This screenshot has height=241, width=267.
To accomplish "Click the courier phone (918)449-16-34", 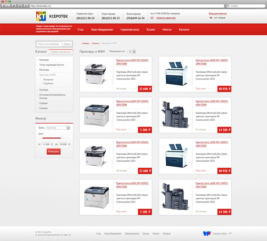I will coord(136,18).
